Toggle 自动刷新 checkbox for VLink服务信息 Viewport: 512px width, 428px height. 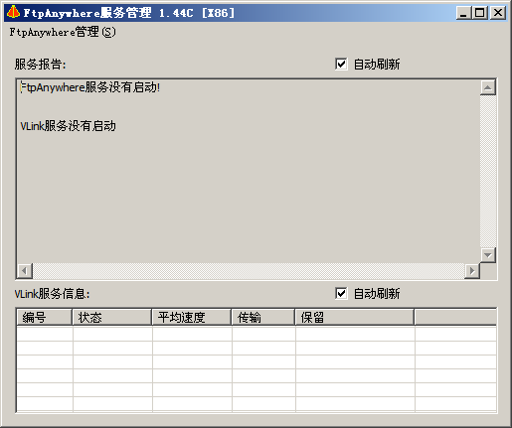click(x=341, y=293)
